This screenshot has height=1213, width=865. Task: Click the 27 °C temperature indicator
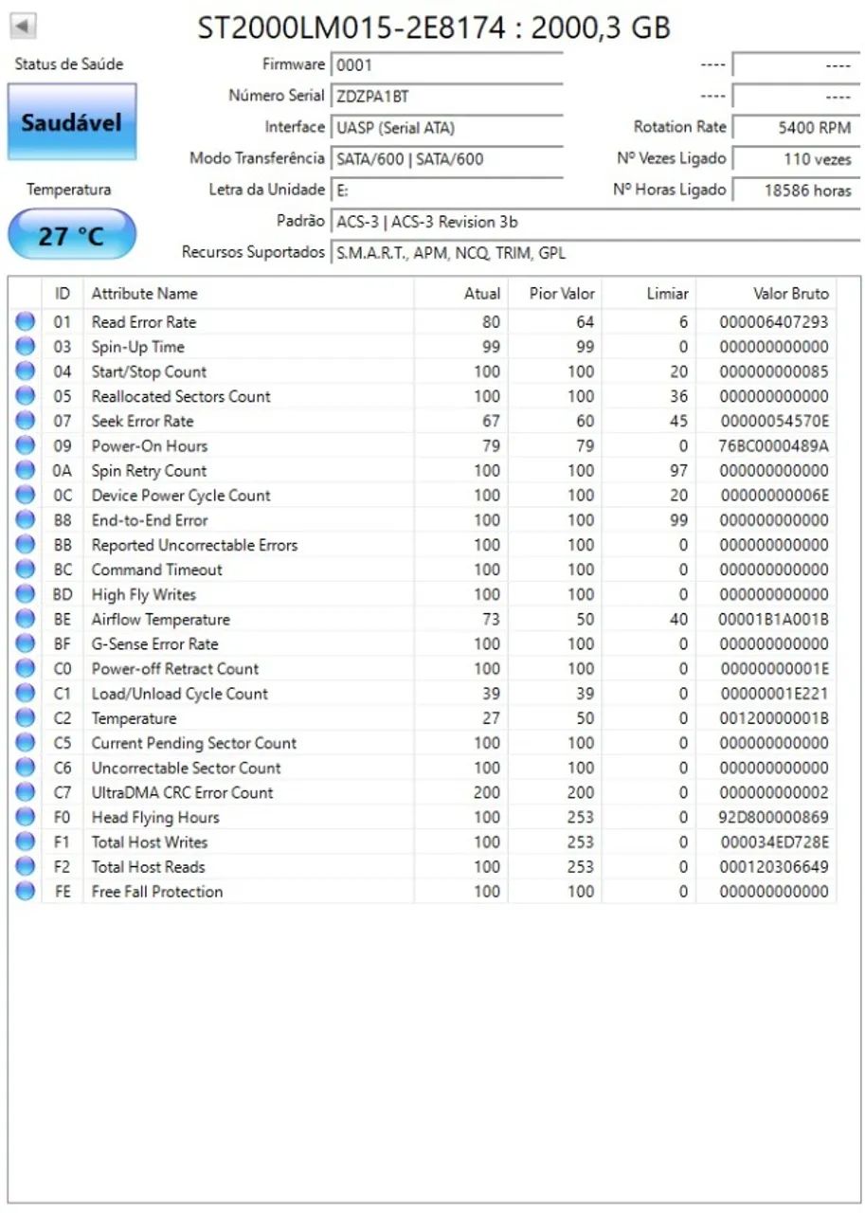pyautogui.click(x=72, y=235)
